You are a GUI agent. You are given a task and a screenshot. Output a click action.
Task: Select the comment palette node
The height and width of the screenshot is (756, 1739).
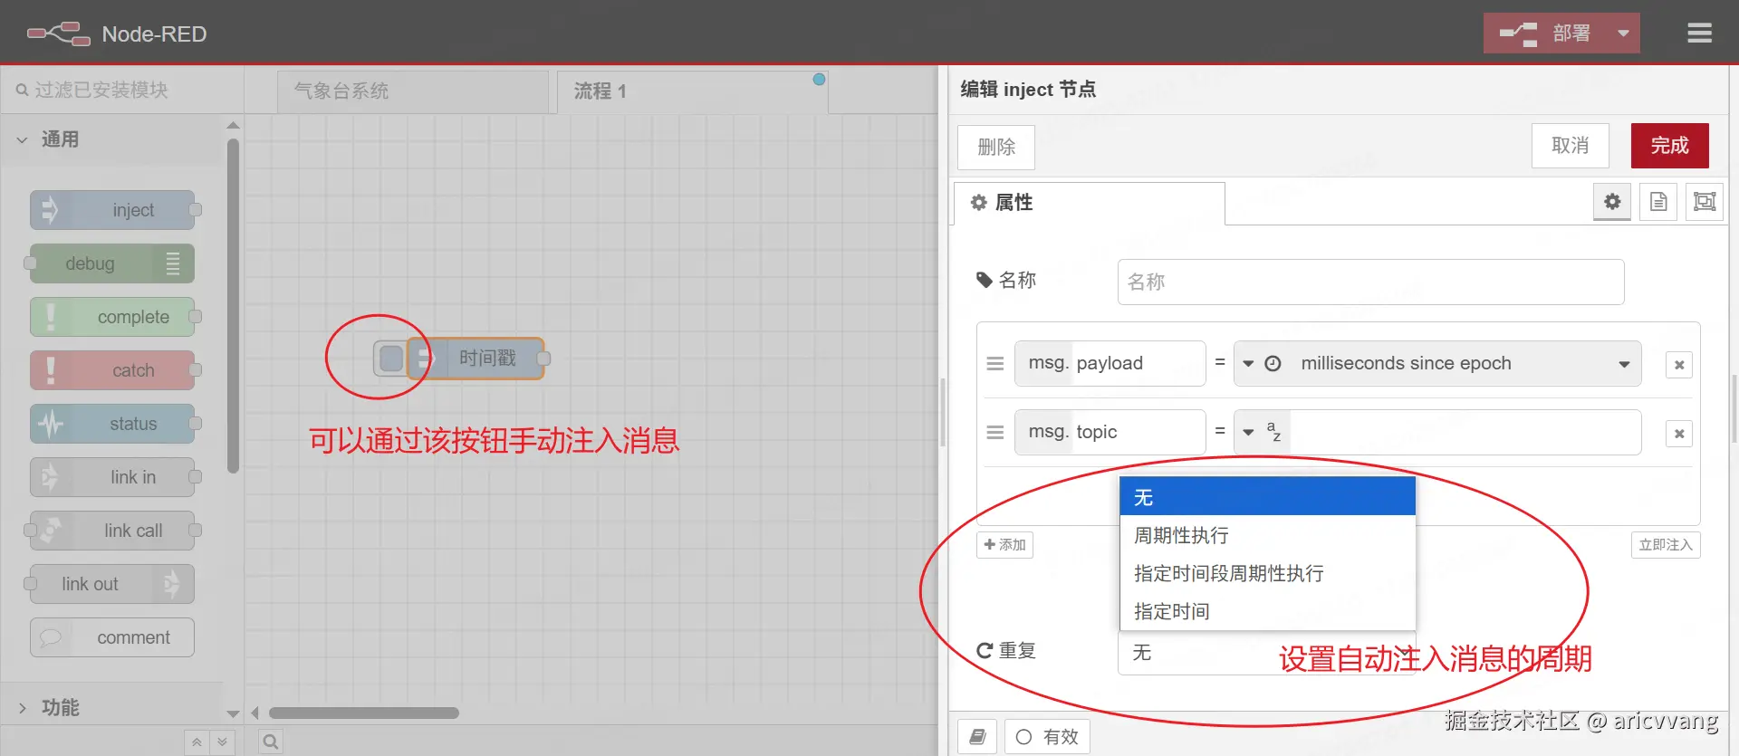(x=112, y=637)
